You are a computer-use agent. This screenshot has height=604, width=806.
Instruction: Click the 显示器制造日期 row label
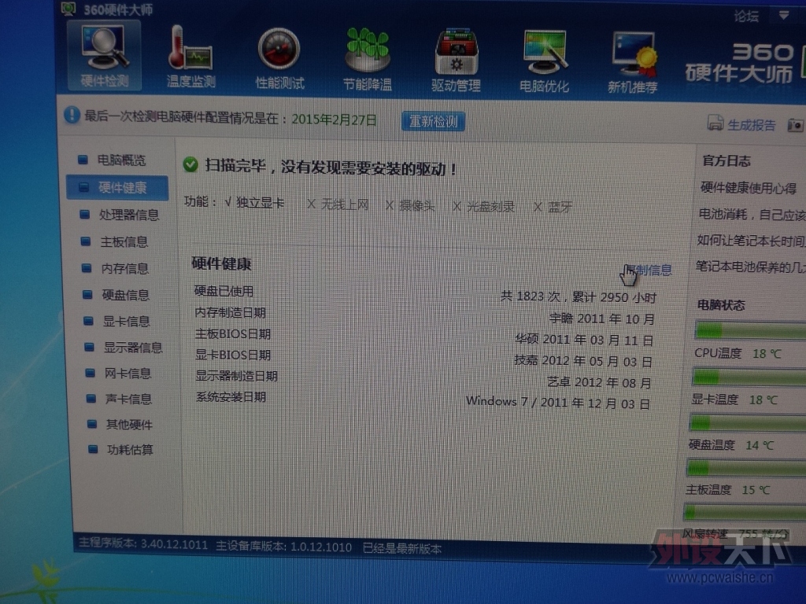[x=236, y=376]
